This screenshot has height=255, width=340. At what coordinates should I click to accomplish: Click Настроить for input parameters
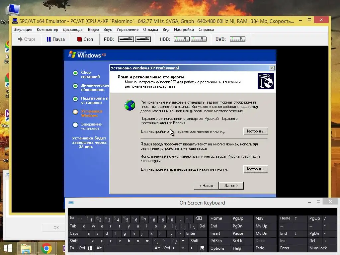(x=256, y=169)
